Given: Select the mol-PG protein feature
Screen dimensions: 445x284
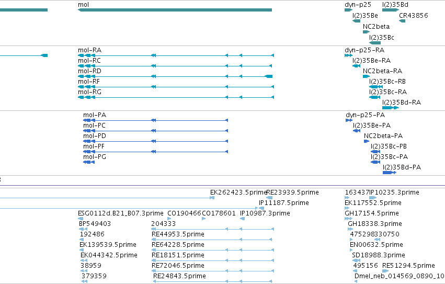Looking at the screenshot, I should (x=89, y=162).
